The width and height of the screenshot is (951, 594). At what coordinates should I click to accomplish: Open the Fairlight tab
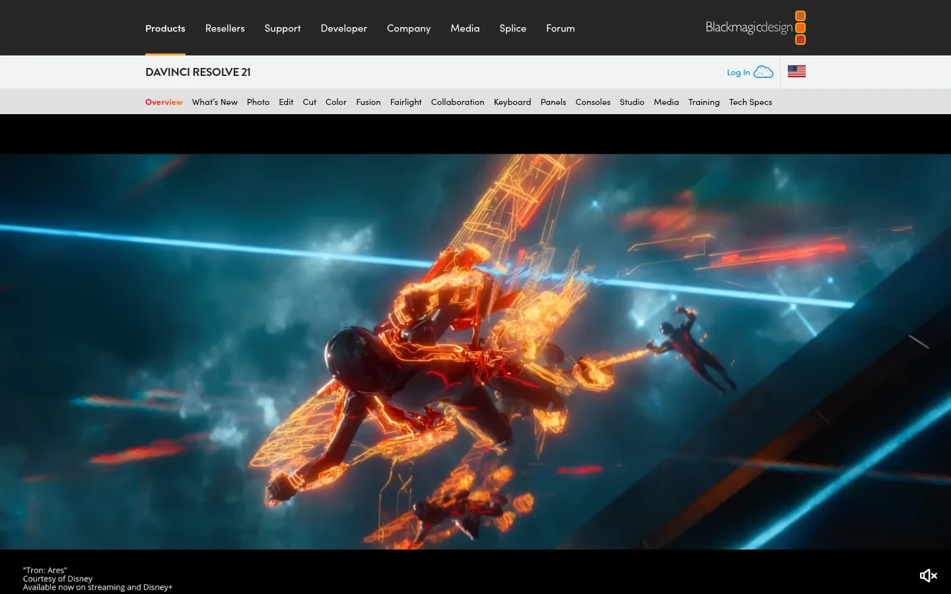[x=406, y=102]
